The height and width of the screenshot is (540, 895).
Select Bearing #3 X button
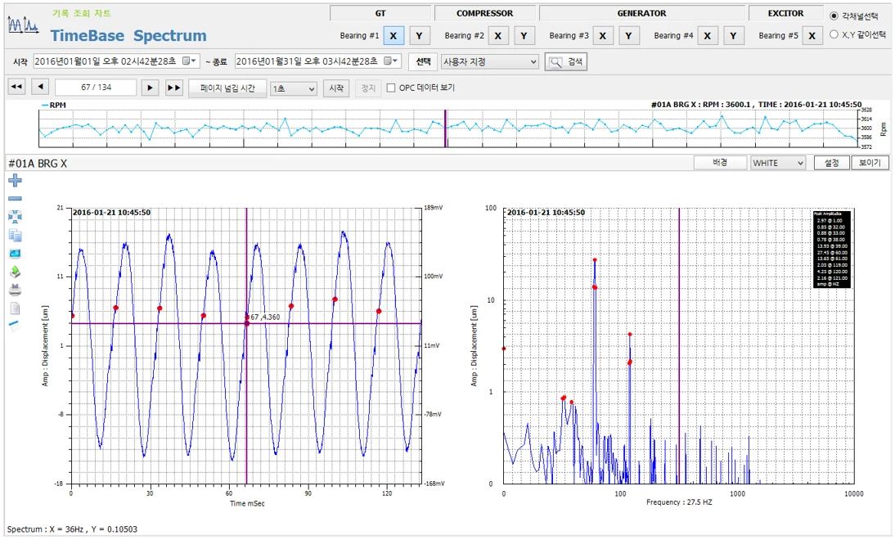603,35
